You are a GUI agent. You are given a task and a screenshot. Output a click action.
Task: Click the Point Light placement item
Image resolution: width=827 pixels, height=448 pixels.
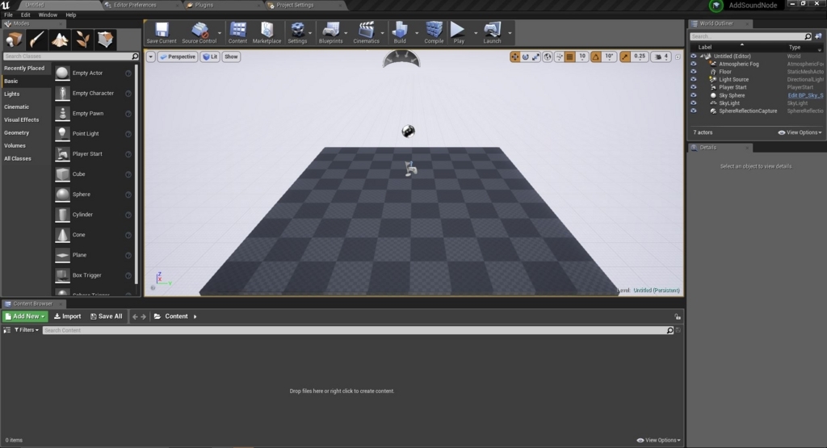(x=93, y=133)
